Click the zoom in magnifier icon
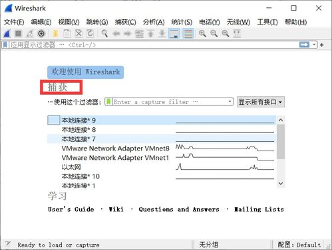The image size is (332, 250). [x=202, y=34]
